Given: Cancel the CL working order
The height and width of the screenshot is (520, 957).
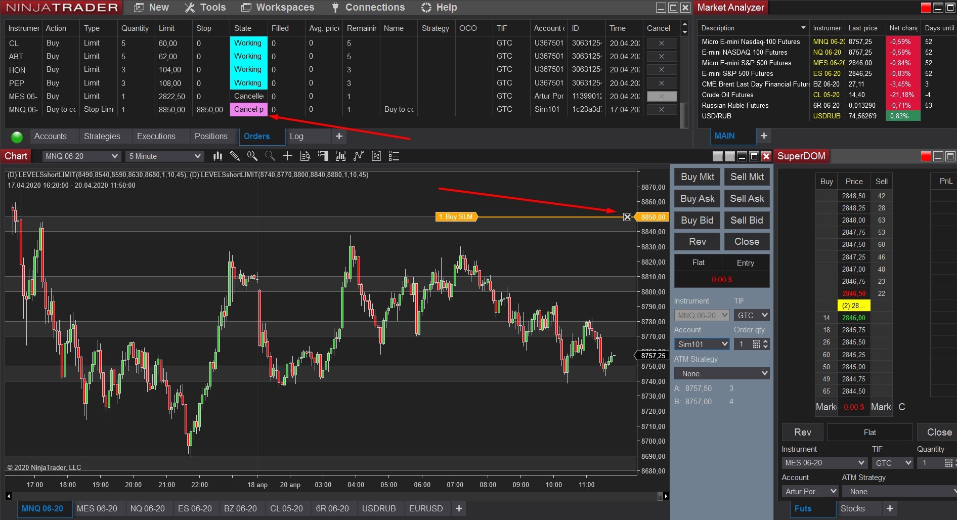Looking at the screenshot, I should tap(661, 43).
